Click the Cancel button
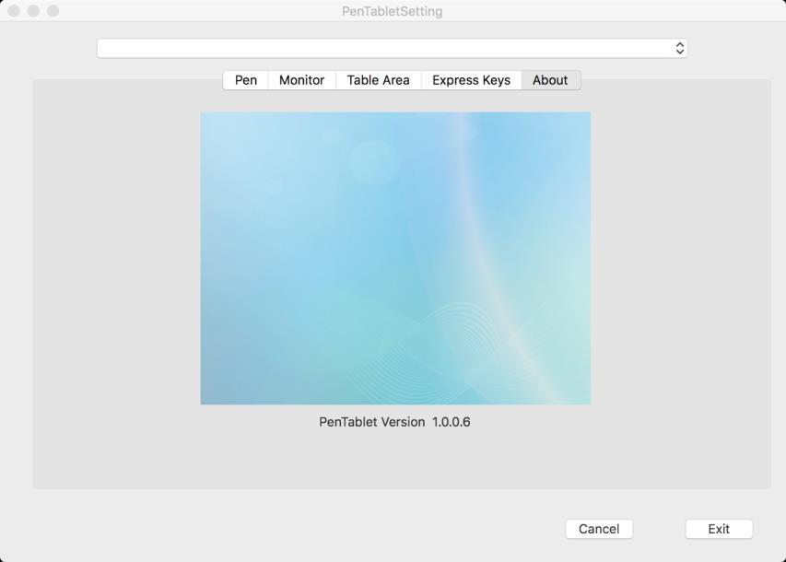The width and height of the screenshot is (786, 562). pos(599,529)
